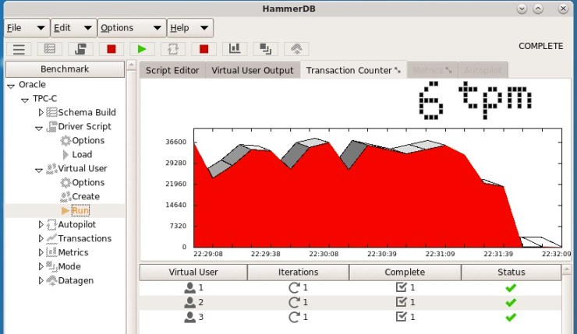The image size is (577, 334).
Task: Expand the Metrics tree node
Action: [x=41, y=252]
